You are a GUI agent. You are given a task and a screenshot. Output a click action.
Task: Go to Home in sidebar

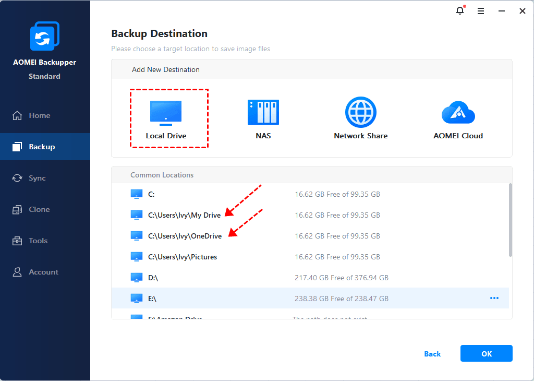(x=40, y=115)
